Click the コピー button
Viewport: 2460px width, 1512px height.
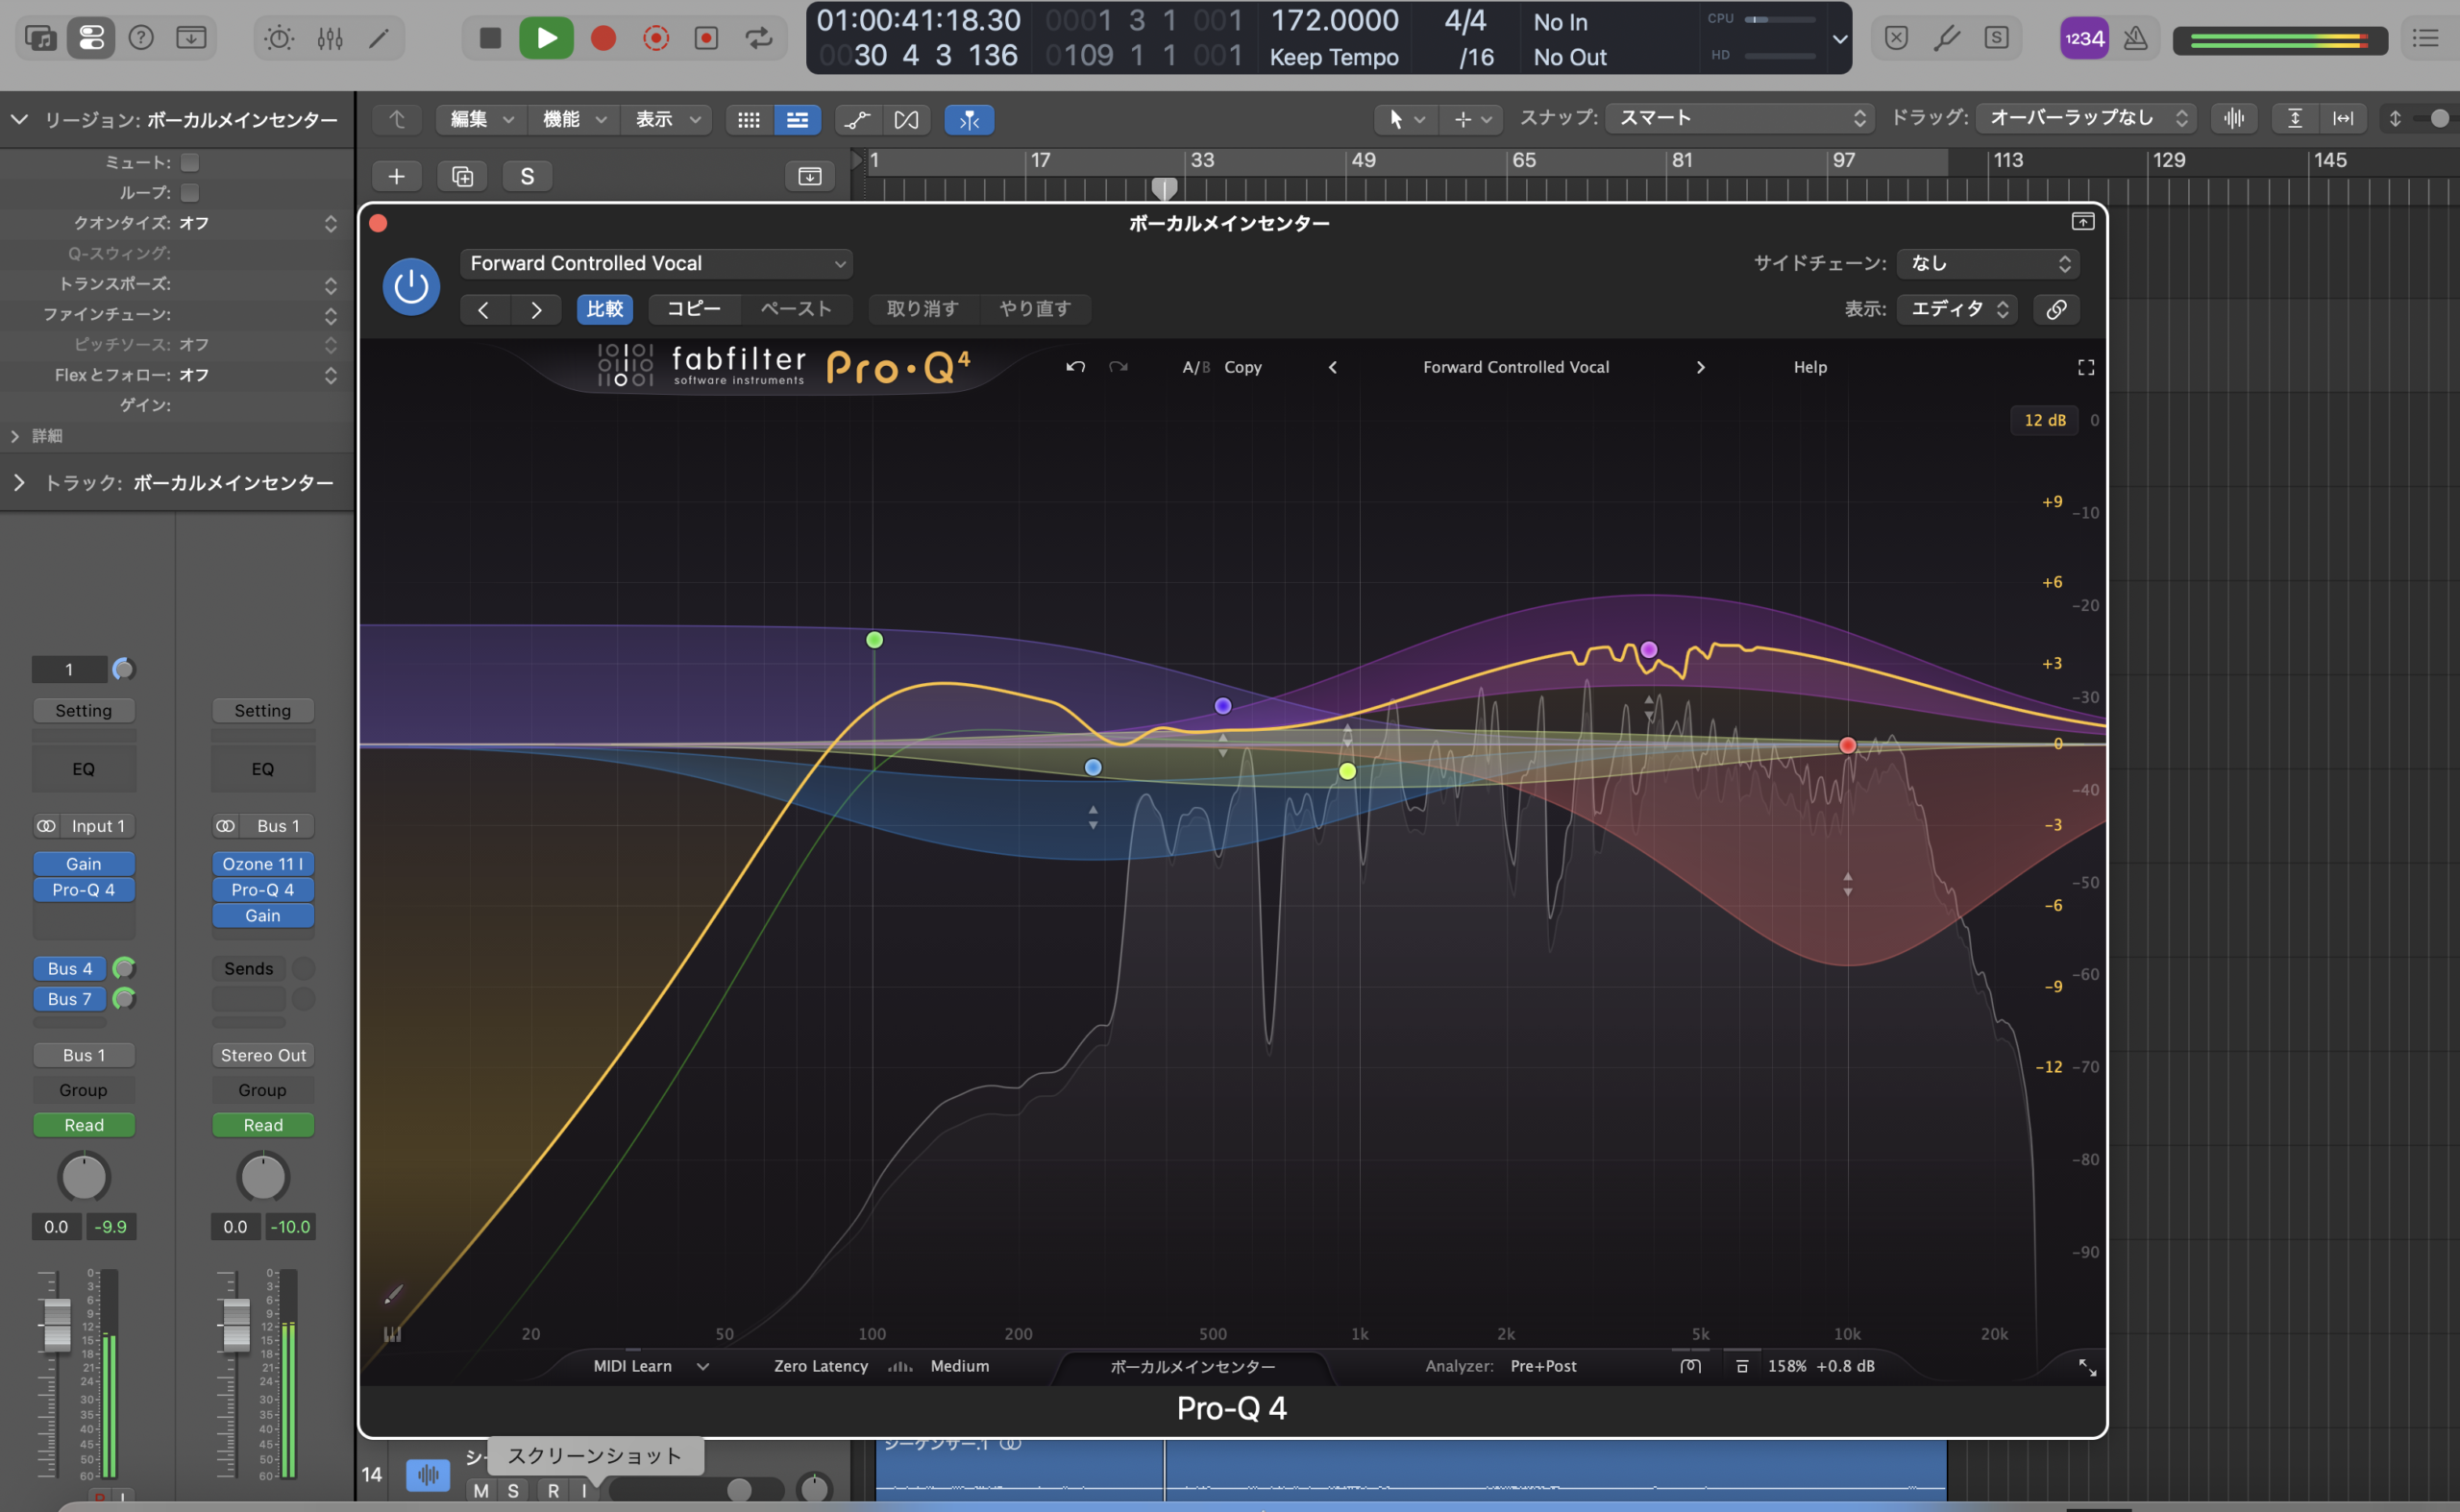coord(695,309)
